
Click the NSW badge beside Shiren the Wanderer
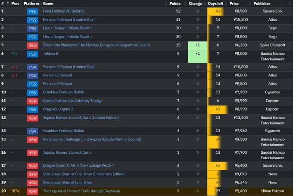pyautogui.click(x=32, y=45)
